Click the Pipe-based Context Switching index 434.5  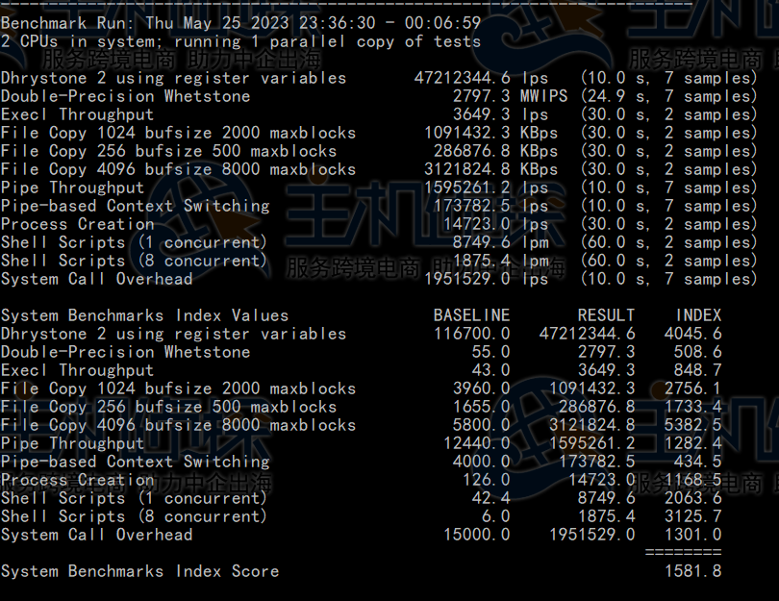tap(697, 462)
